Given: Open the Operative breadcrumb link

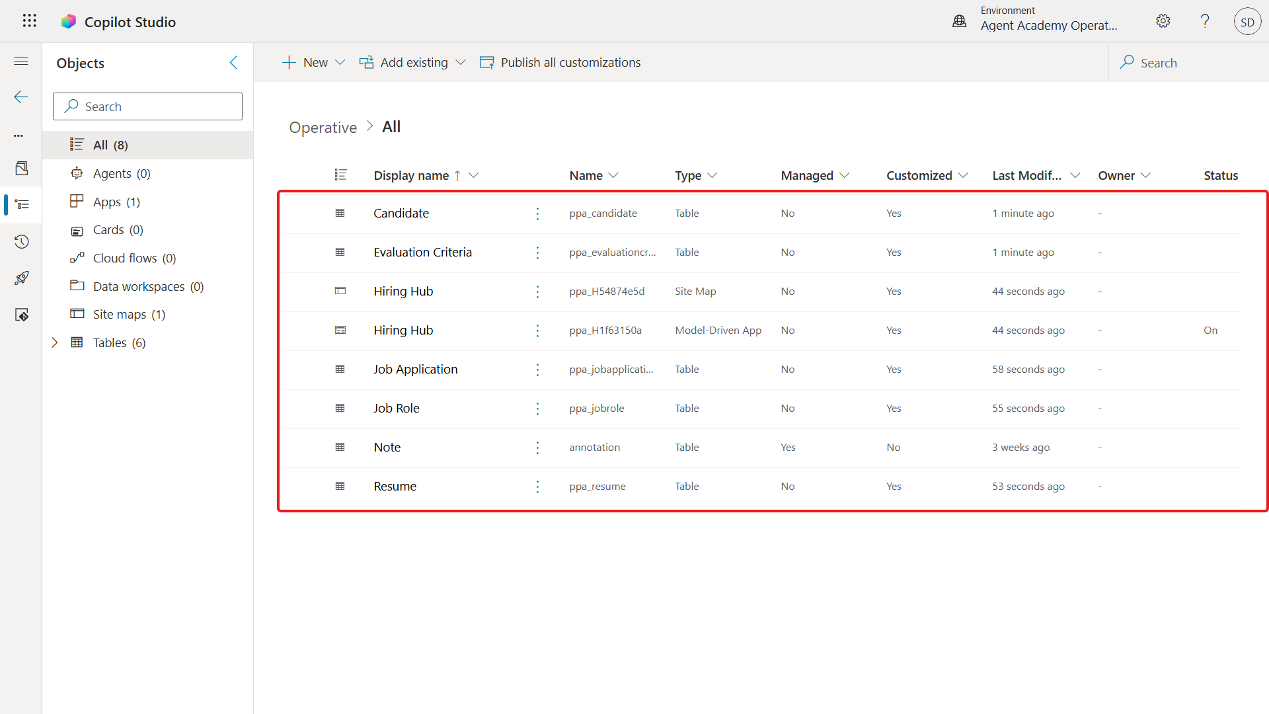Looking at the screenshot, I should (x=323, y=127).
